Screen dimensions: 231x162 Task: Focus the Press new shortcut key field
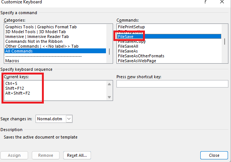click(x=172, y=84)
